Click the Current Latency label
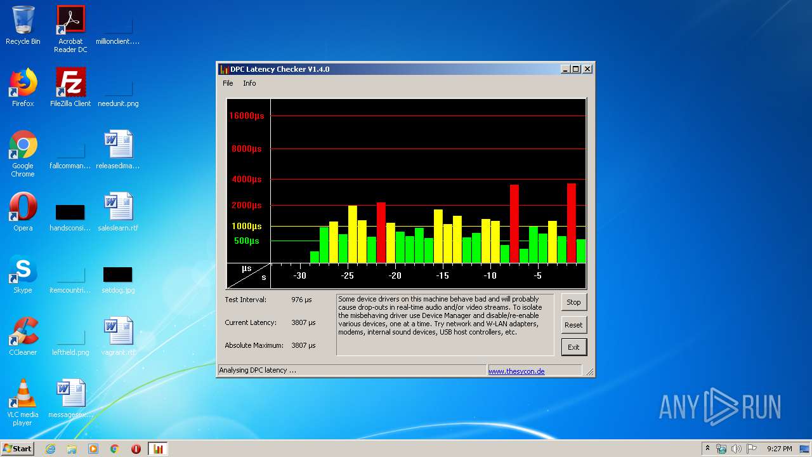This screenshot has height=457, width=812. [251, 322]
